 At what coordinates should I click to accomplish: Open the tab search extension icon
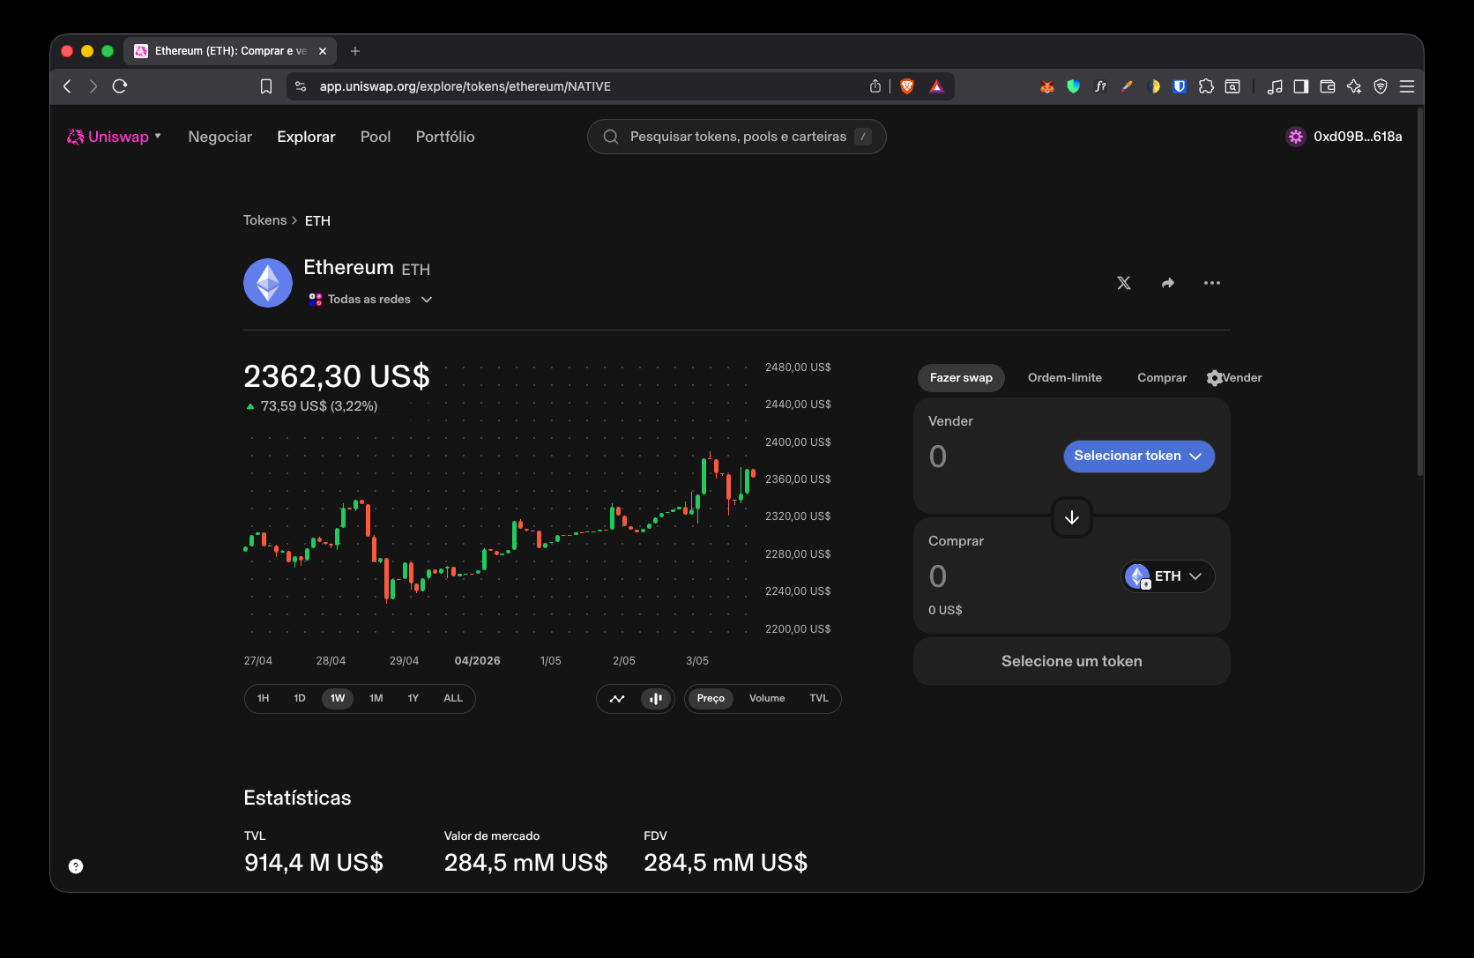(x=1232, y=86)
